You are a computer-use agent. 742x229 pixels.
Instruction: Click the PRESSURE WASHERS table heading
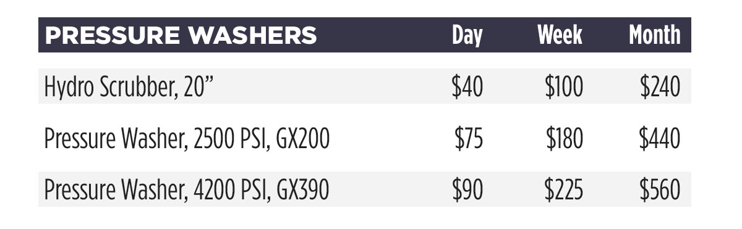point(181,35)
